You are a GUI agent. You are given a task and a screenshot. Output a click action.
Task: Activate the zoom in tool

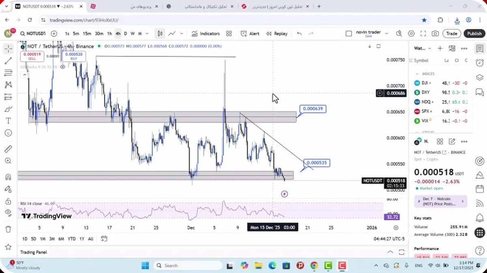8,161
